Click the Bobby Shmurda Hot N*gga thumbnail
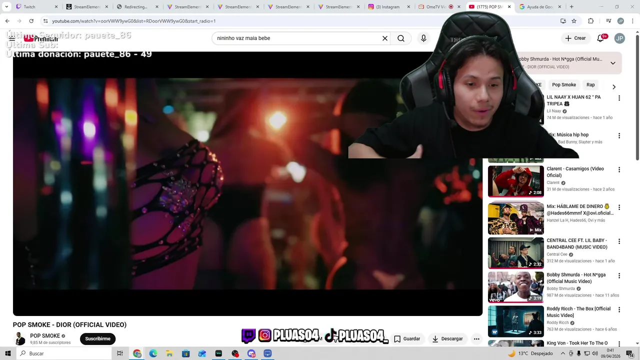 (515, 287)
